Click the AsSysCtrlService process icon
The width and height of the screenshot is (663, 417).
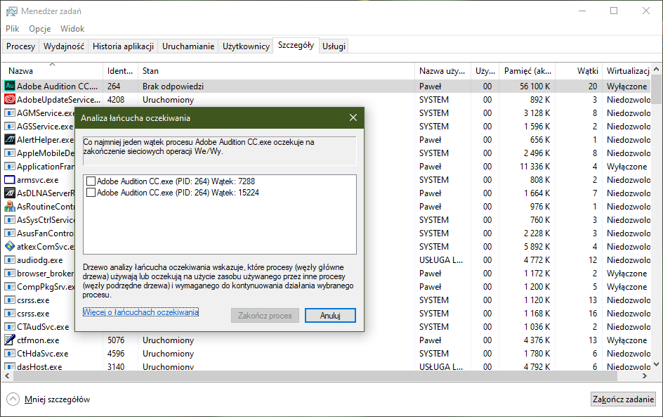(x=10, y=219)
